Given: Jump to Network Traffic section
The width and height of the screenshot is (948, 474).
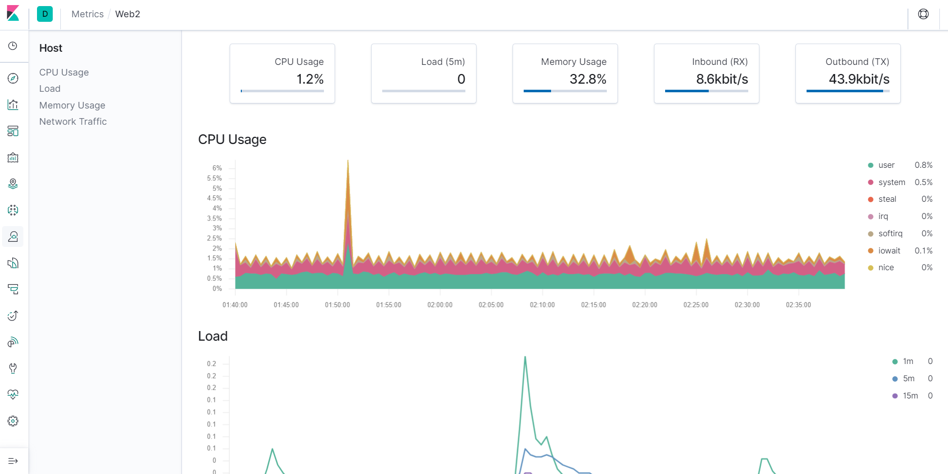Looking at the screenshot, I should click(73, 122).
